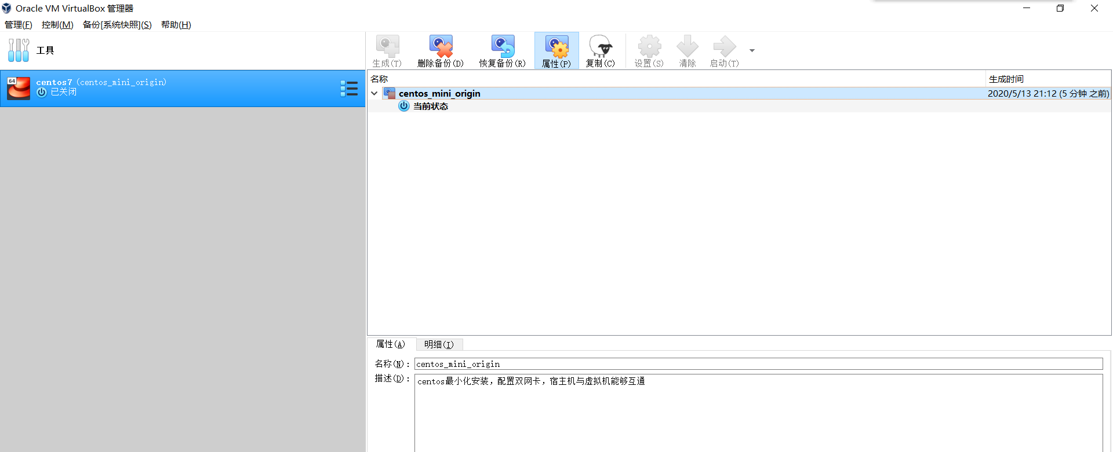Close the VirtualBox Manager window
The height and width of the screenshot is (452, 1113).
(x=1094, y=8)
